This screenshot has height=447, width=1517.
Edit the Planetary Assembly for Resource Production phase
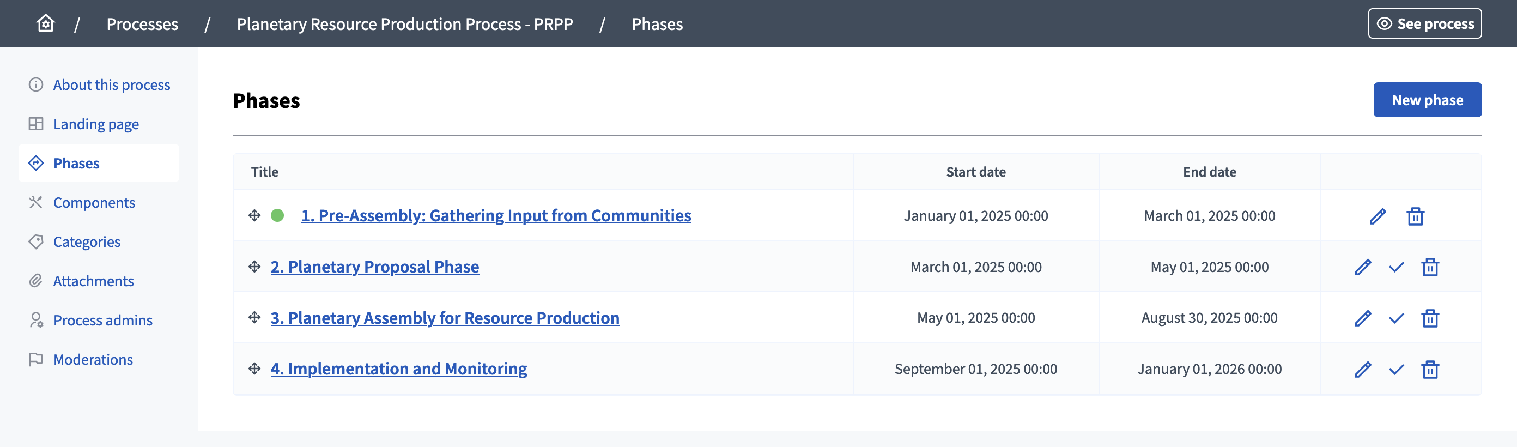click(x=1363, y=318)
